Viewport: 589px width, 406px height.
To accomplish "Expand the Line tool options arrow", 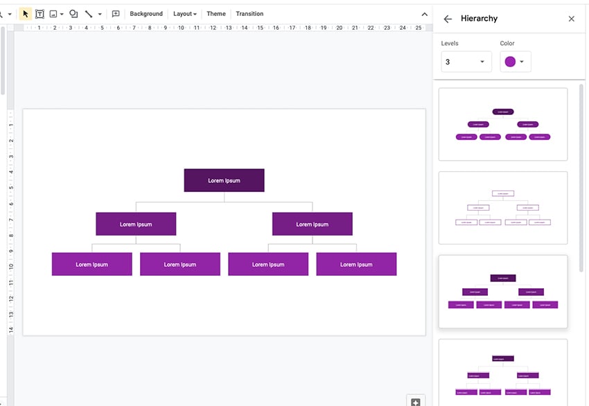I will 99,13.
